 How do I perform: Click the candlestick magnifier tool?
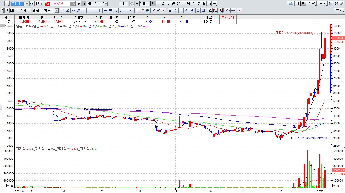(215, 10)
